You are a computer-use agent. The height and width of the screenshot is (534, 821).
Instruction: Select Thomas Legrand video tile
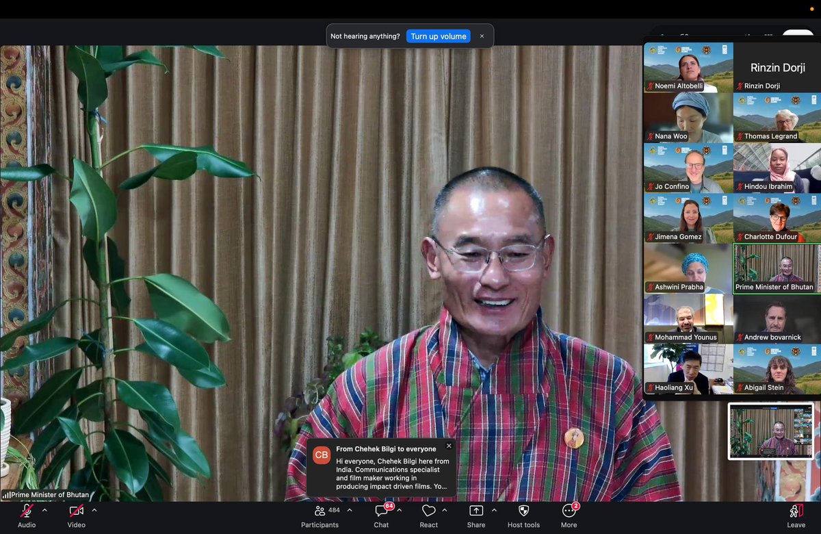(777, 118)
